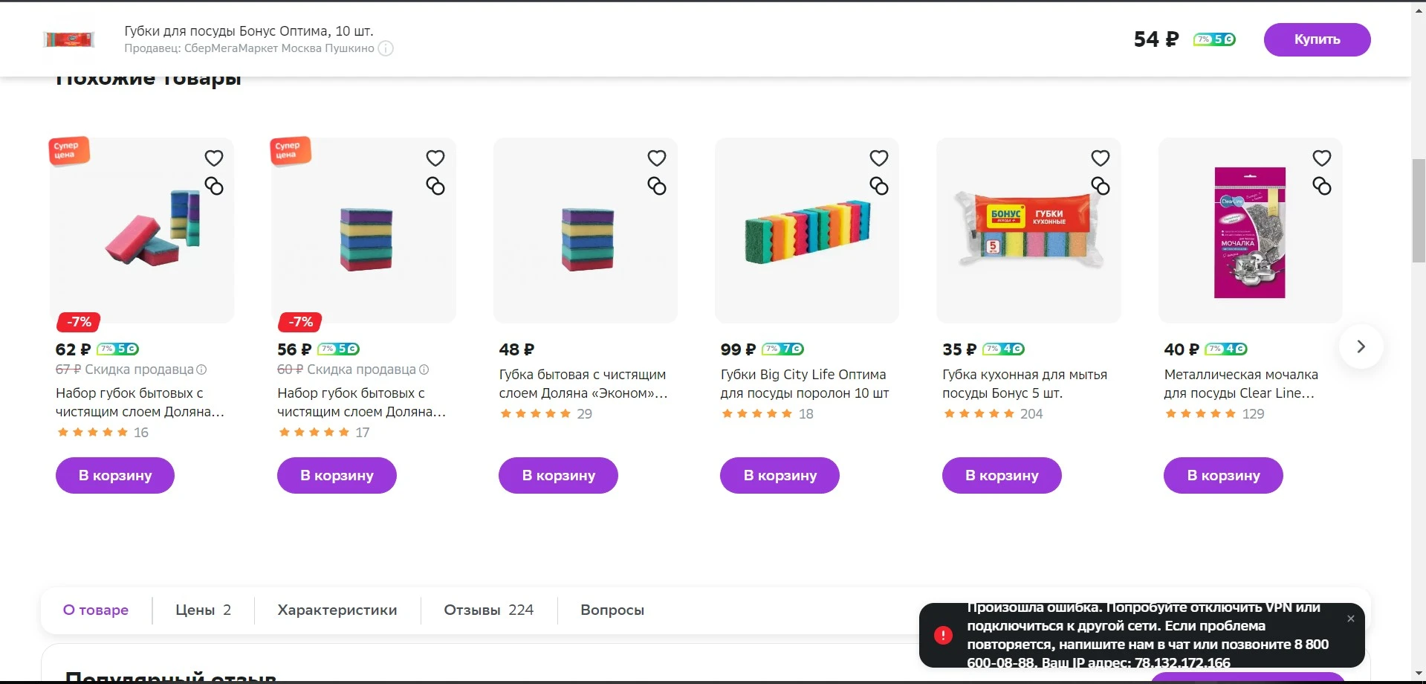1426x684 pixels.
Task: Open the 29 reviews rating for Доляна «Эконом»
Action: click(545, 414)
